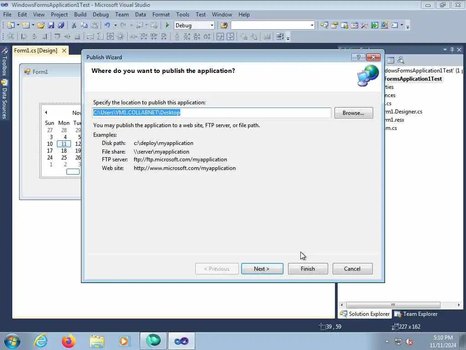Open the Extension Manager icon

click(385, 26)
